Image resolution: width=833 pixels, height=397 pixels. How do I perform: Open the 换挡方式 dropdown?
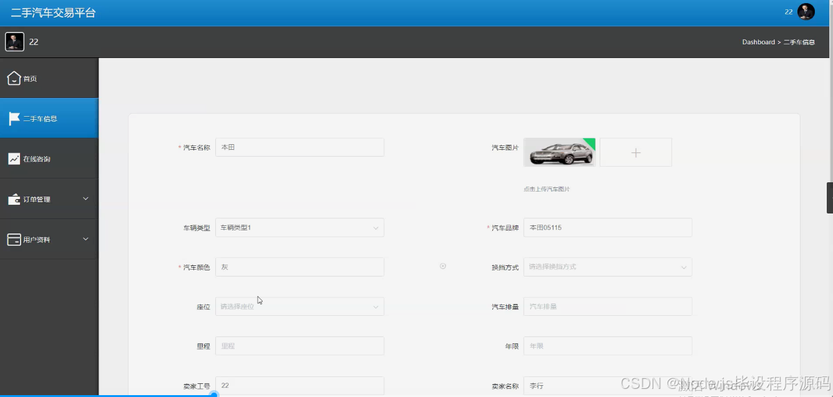(x=608, y=267)
